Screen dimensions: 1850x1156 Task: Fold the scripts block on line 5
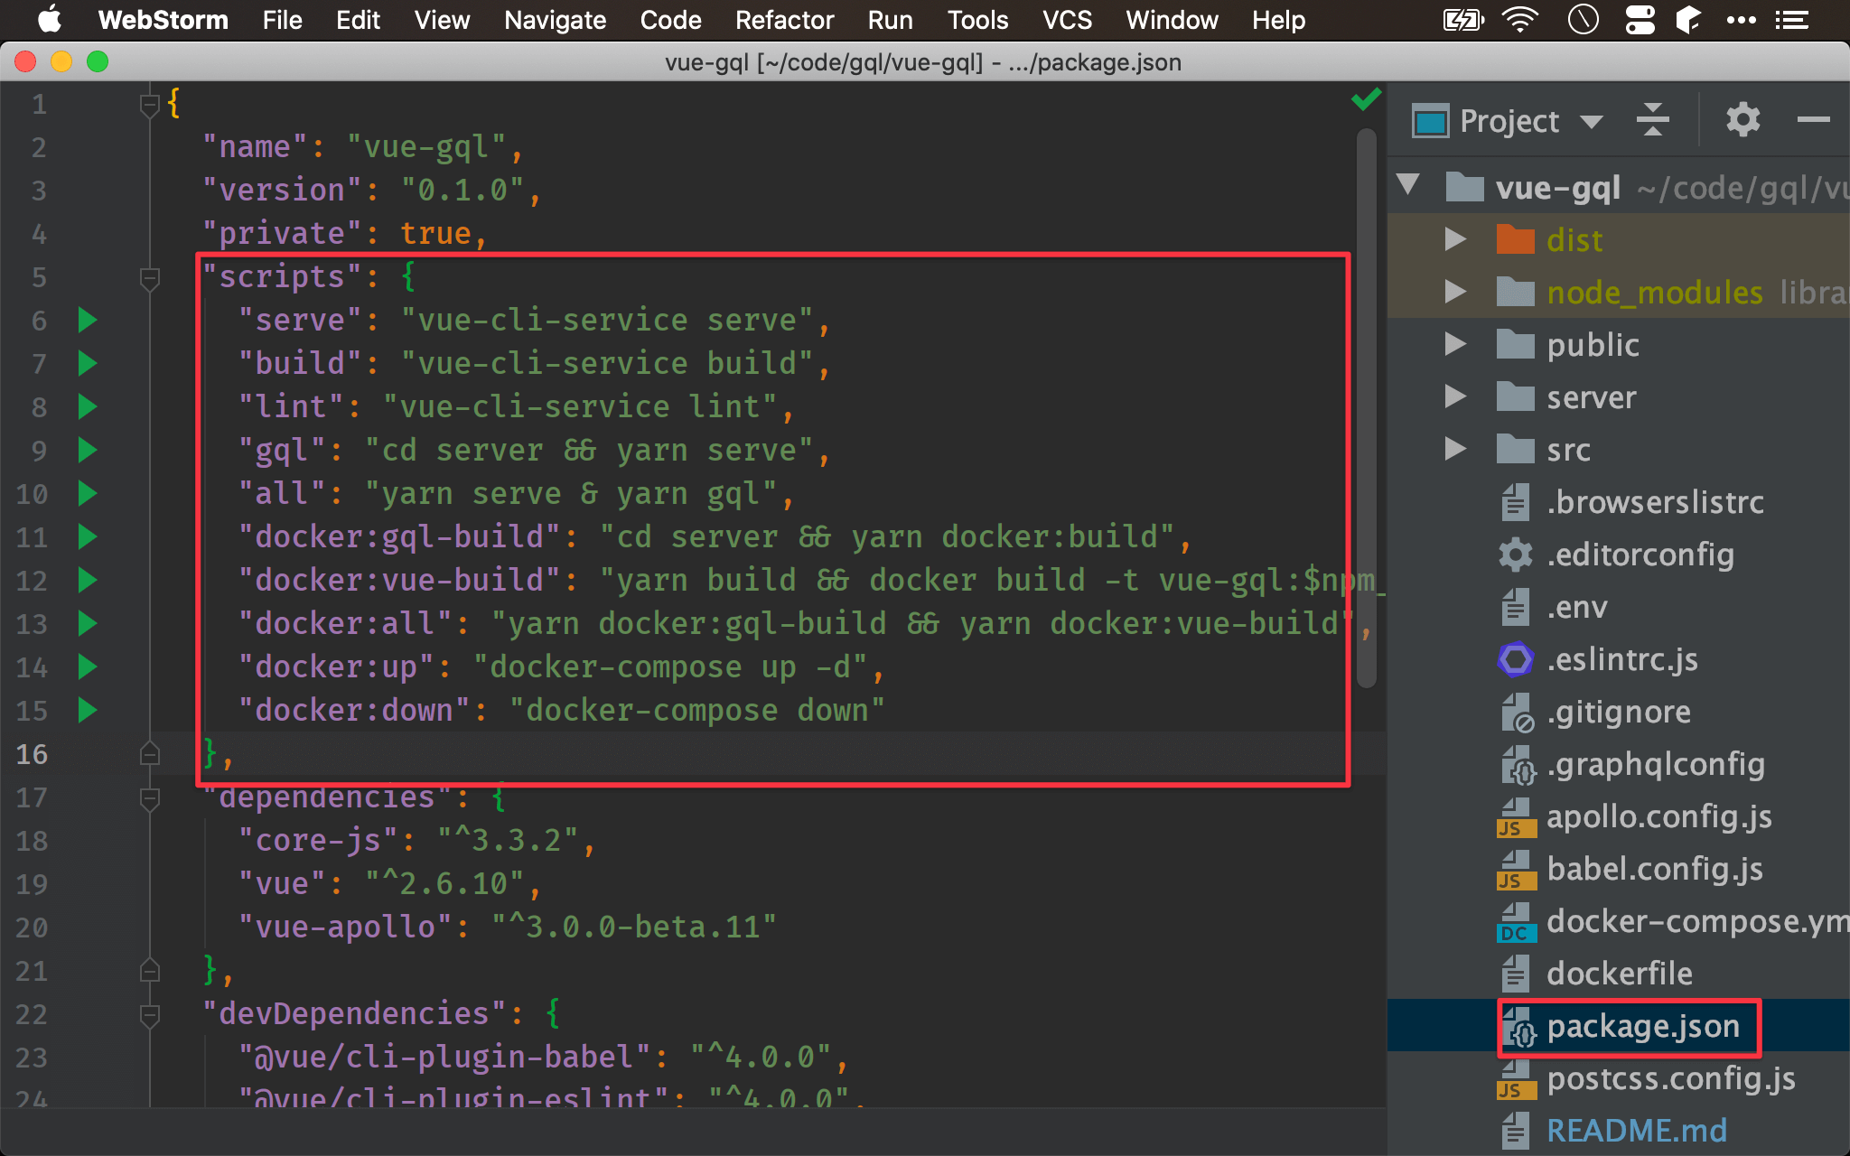(150, 278)
